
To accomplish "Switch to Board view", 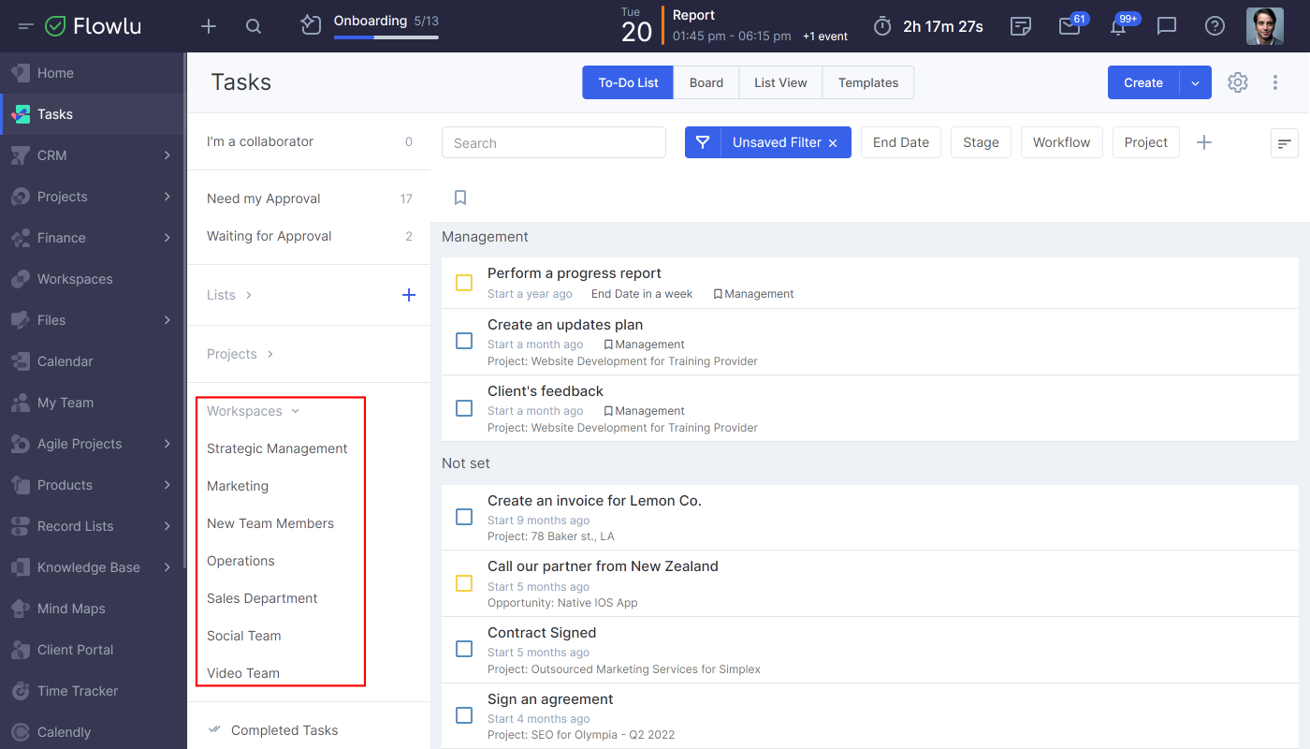I will (x=706, y=82).
